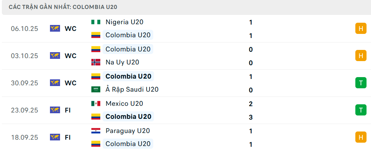Click the Colombia U20 header title
The width and height of the screenshot is (371, 149).
65,7
